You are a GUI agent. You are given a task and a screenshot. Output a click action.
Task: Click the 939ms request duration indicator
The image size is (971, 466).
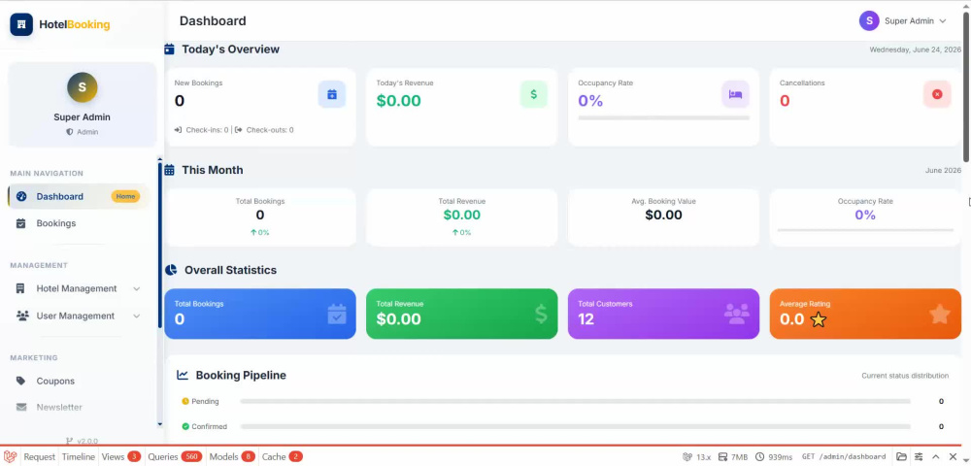774,456
